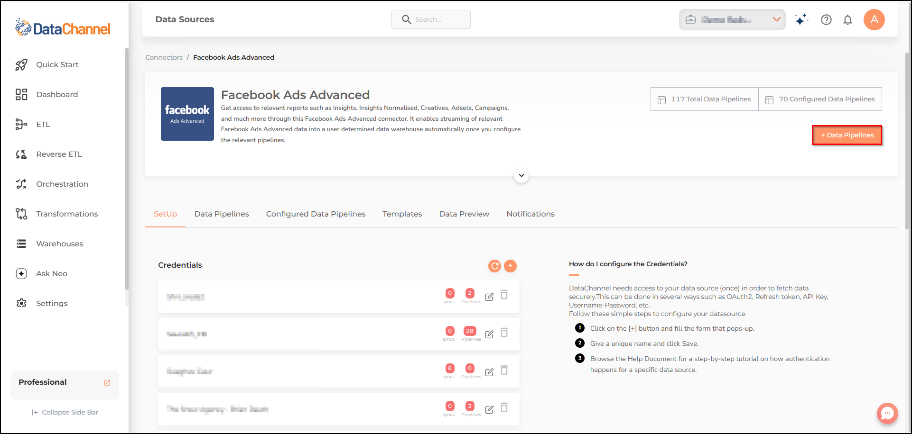Open the Dashboard grid icon
This screenshot has height=434, width=912.
[21, 94]
